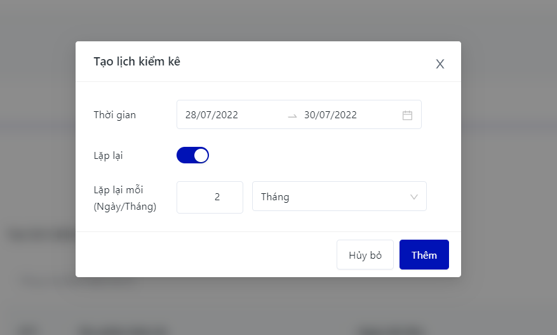Viewport: 557px width, 335px height.
Task: Click the chevron arrow beside Tháng
Action: (414, 197)
